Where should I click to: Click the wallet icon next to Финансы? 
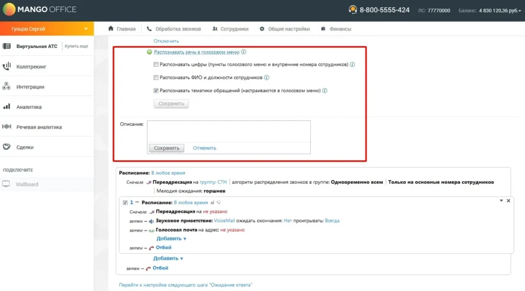[x=323, y=29]
